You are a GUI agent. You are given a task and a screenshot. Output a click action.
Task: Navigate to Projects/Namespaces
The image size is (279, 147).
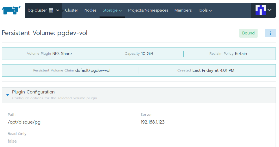[148, 10]
